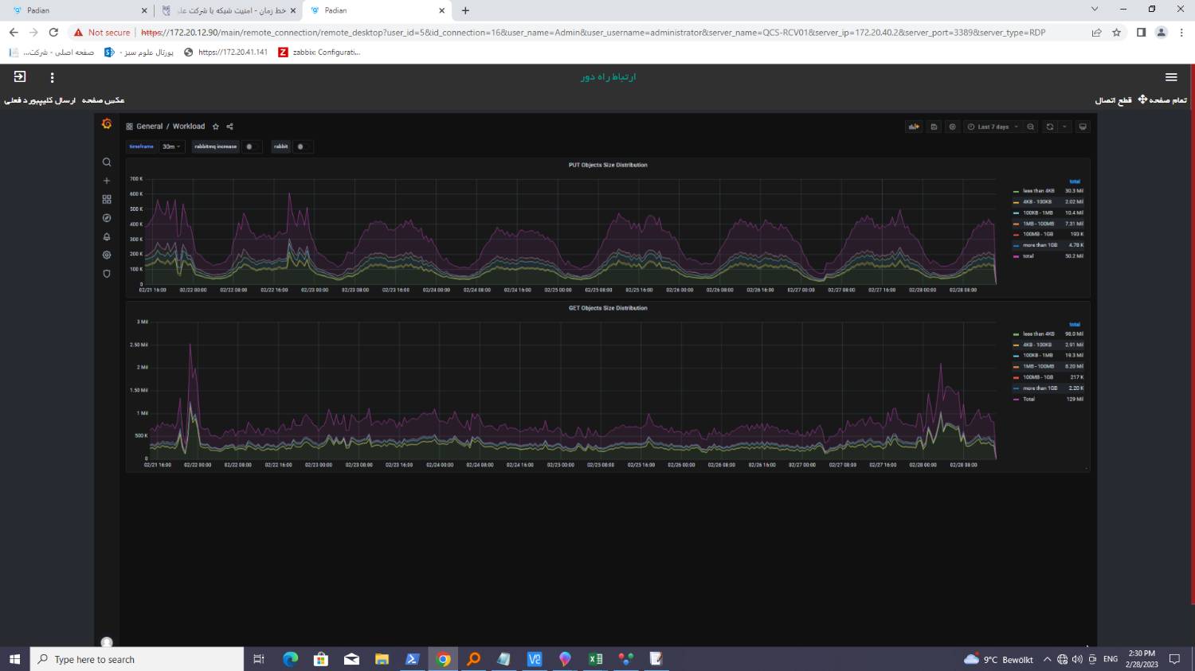Open a new browser tab
Screen dimensions: 1195x671
click(x=465, y=10)
